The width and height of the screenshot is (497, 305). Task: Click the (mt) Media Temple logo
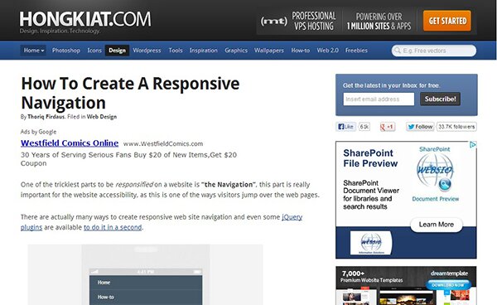(x=274, y=22)
